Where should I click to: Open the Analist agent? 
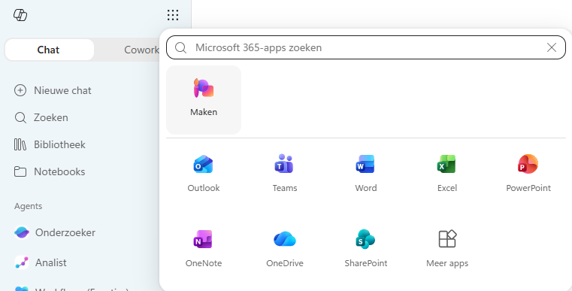pos(41,262)
